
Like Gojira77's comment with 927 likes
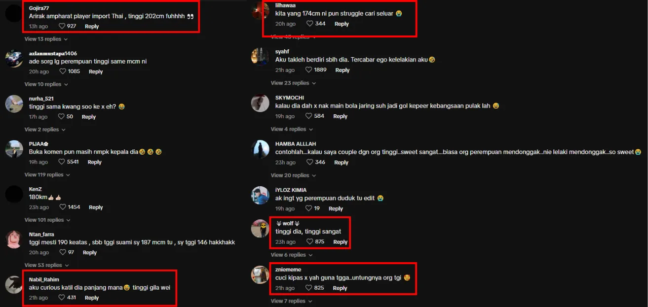pyautogui.click(x=62, y=26)
